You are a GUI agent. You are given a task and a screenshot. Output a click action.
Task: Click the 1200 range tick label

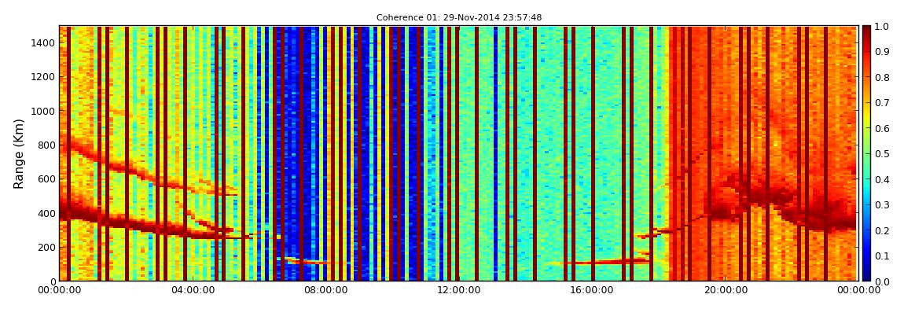pyautogui.click(x=42, y=77)
